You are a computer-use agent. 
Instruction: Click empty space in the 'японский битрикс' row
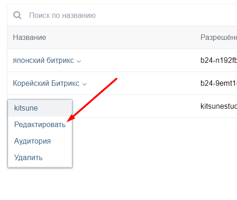(138, 60)
